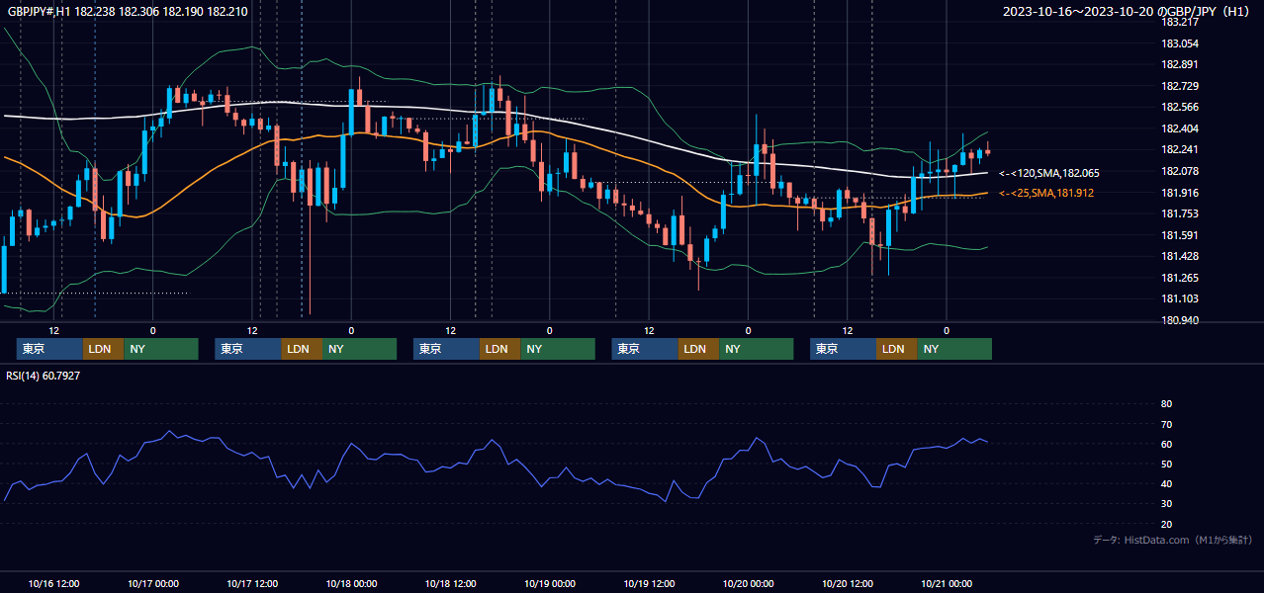Select the 10/18 00:00 date label
This screenshot has width=1264, height=593.
pos(352,583)
